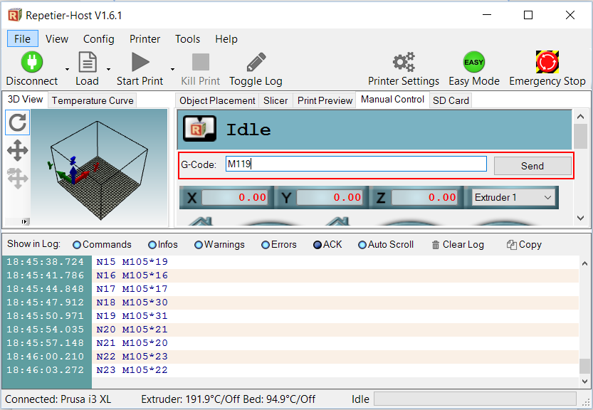Click inside the G-Code input field

tap(356, 164)
